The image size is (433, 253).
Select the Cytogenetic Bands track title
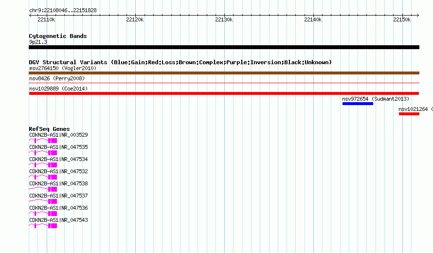[x=58, y=36]
